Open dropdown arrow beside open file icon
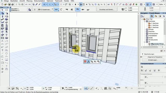This screenshot has height=93, width=166. click(7, 4)
